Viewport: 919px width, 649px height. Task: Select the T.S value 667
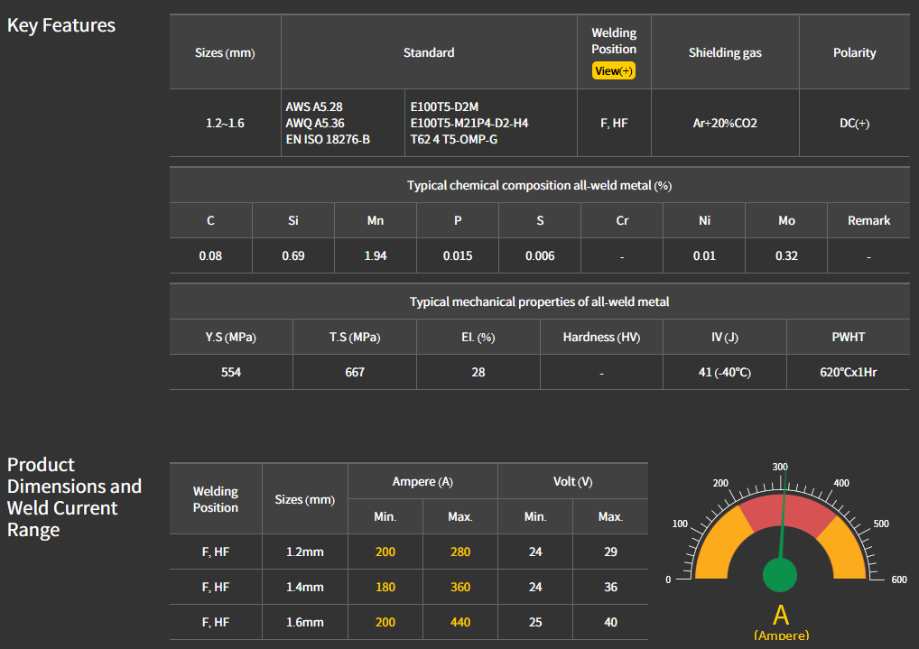coord(355,372)
